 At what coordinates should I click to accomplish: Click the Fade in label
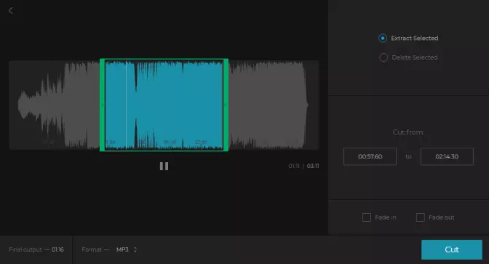coord(386,217)
